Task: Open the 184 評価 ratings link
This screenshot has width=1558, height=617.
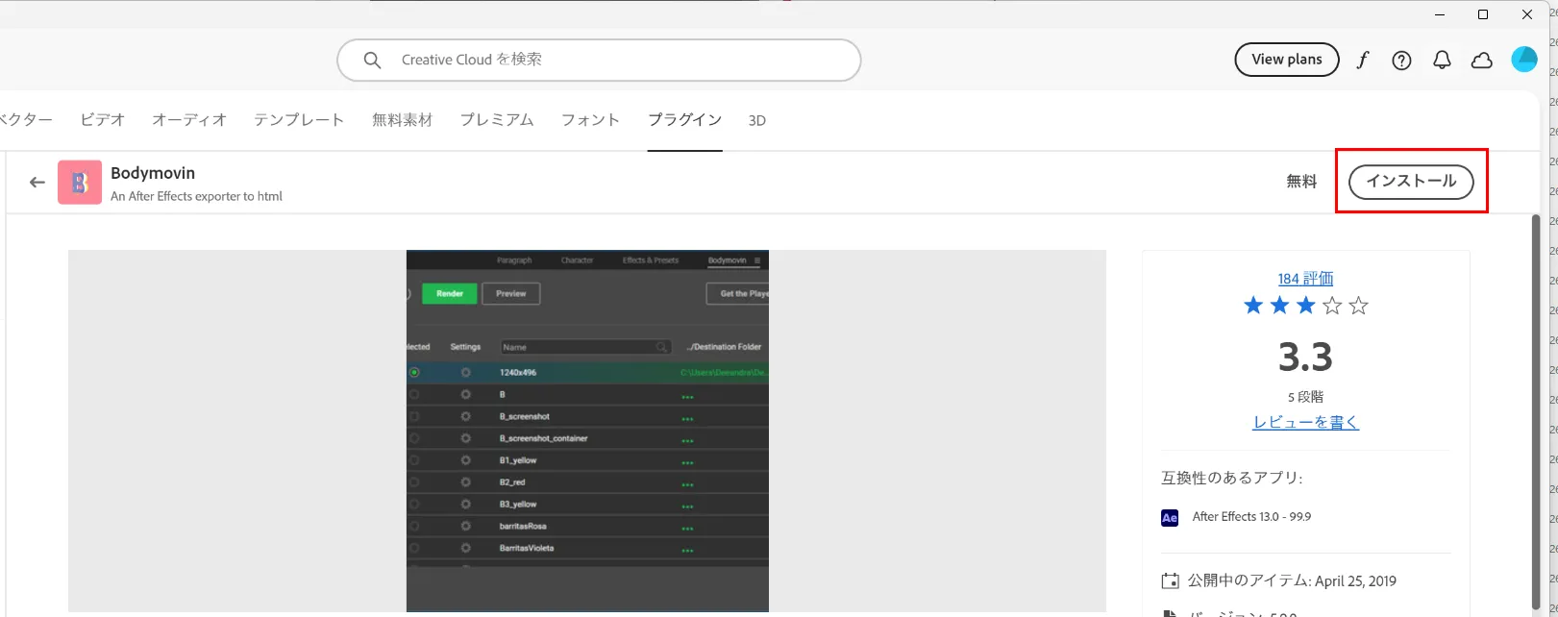Action: (1305, 279)
